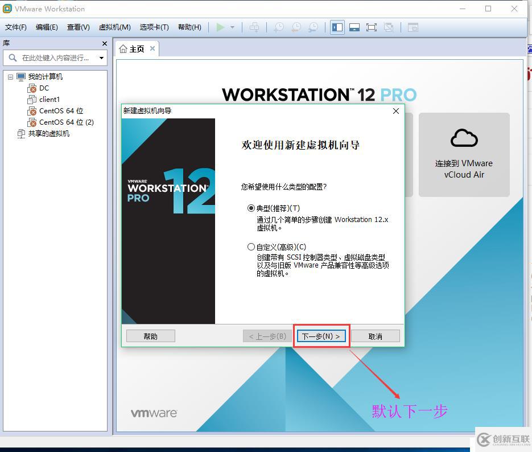Click the 帮助 button in wizard
Image resolution: width=532 pixels, height=452 pixels.
(151, 336)
